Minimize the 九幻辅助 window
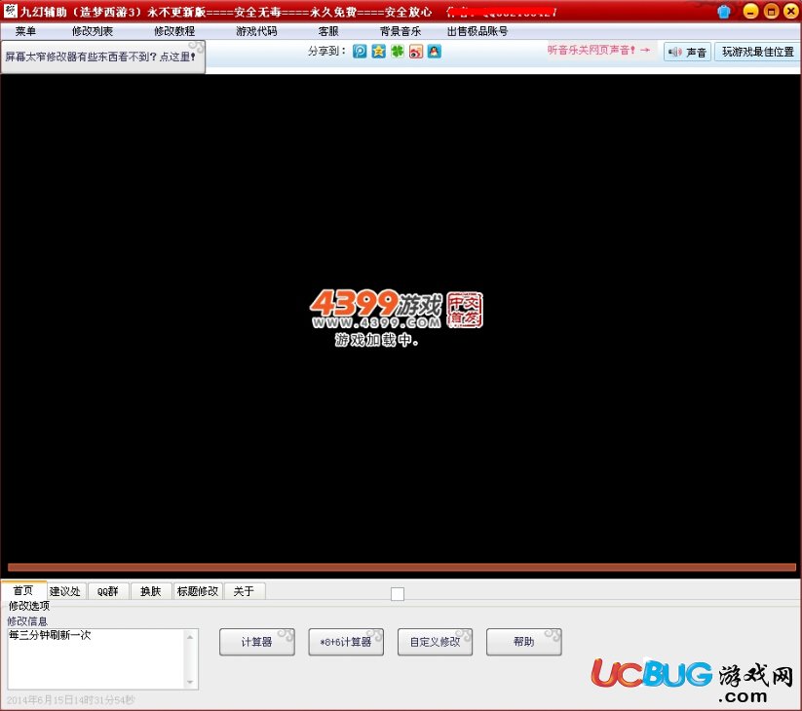 750,11
